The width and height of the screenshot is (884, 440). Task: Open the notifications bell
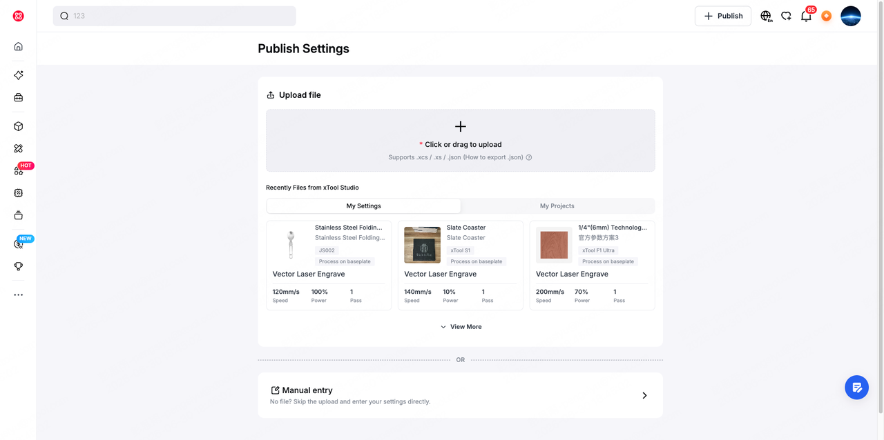(x=806, y=16)
